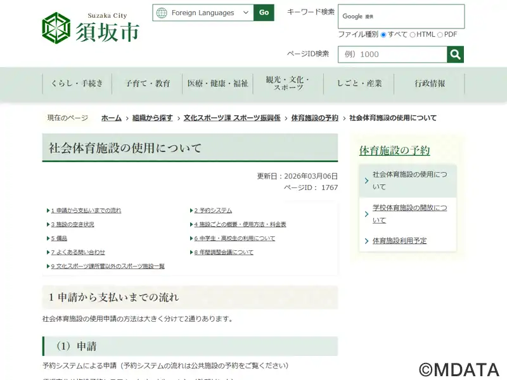Click the page ID search input field
507x380 pixels.
(392, 54)
